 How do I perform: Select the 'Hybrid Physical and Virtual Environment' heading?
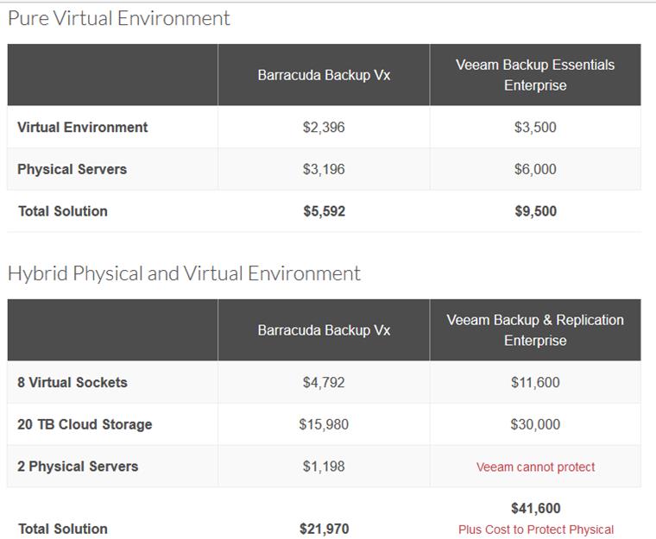184,274
